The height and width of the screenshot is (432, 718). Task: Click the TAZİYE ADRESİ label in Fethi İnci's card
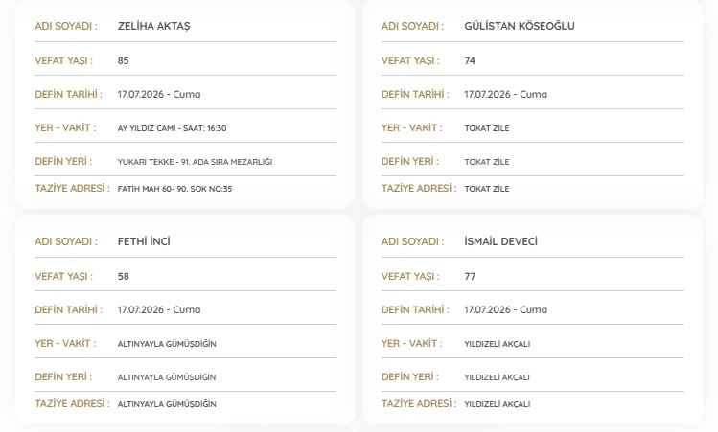click(x=72, y=403)
